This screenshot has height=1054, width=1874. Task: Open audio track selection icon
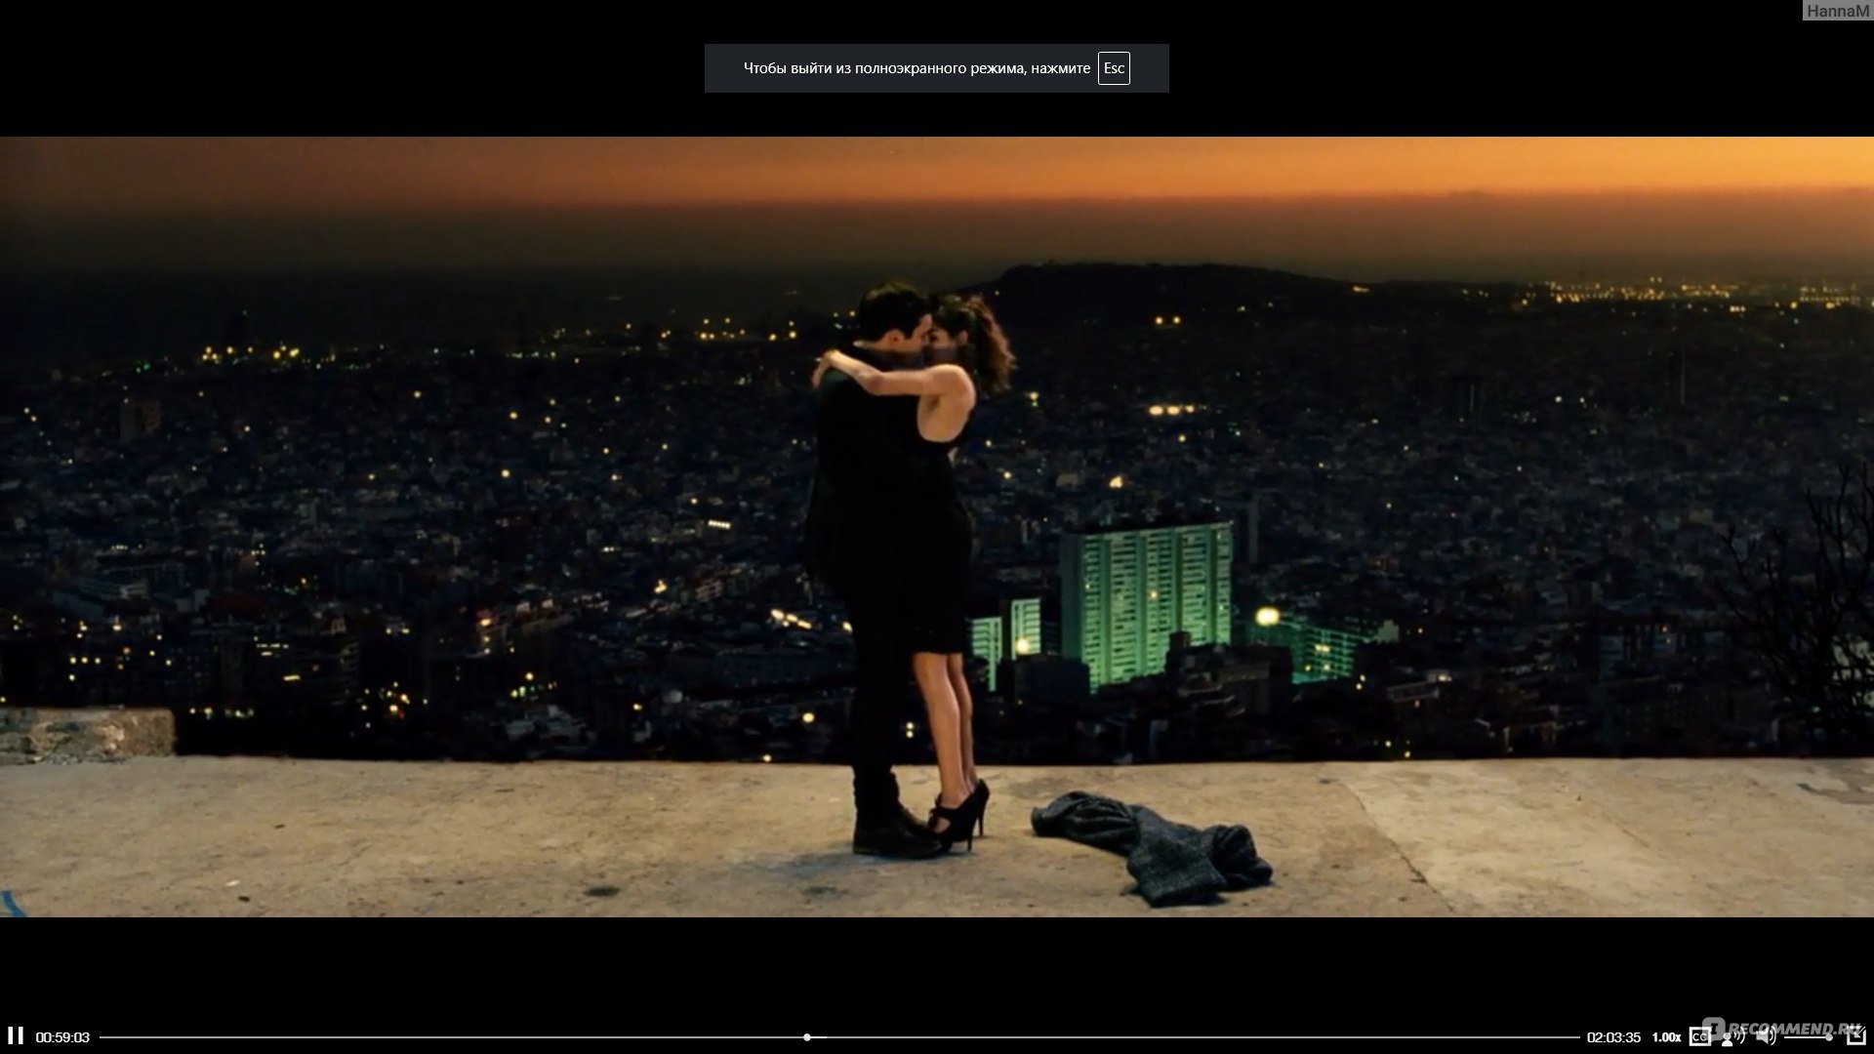pos(1733,1036)
